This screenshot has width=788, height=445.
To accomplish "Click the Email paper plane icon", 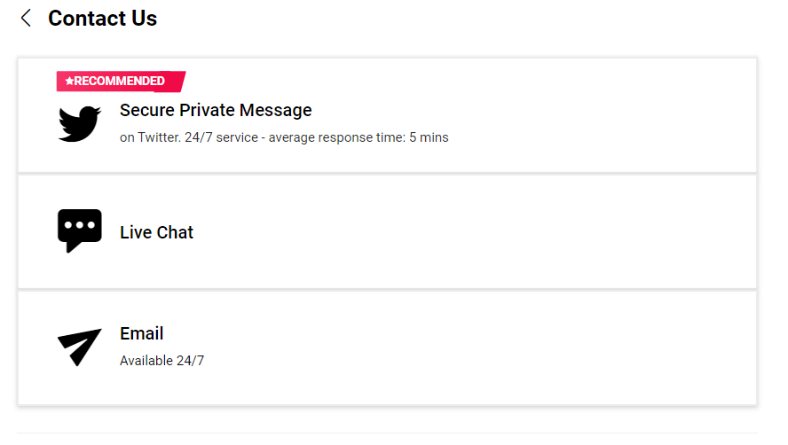I will [x=79, y=347].
